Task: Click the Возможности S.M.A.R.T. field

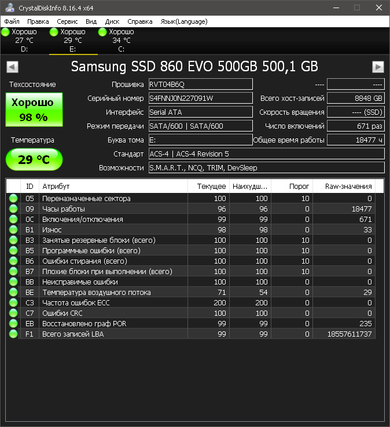Action: pos(267,167)
